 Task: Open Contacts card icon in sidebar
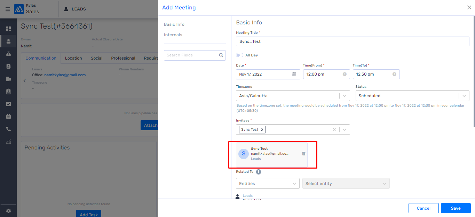tap(8, 66)
